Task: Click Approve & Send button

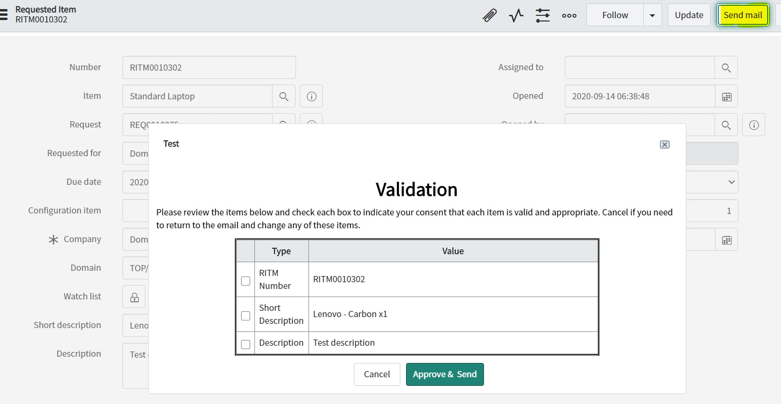Action: 445,374
